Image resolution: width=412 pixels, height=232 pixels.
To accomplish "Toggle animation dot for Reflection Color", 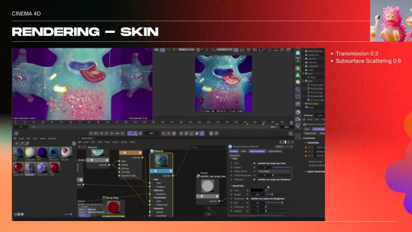I will click(232, 190).
